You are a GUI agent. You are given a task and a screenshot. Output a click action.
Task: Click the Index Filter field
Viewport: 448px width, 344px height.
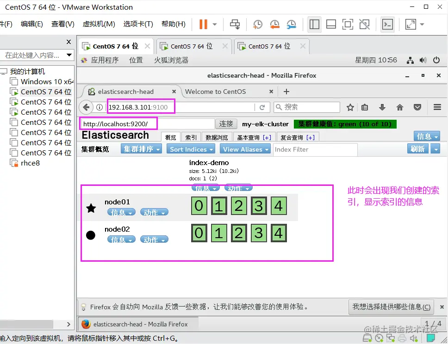[315, 149]
